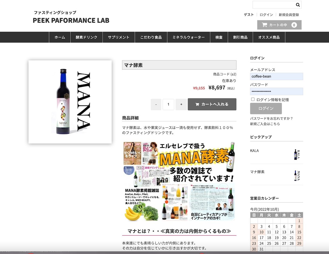Open the カートの中 cart button

point(279,25)
